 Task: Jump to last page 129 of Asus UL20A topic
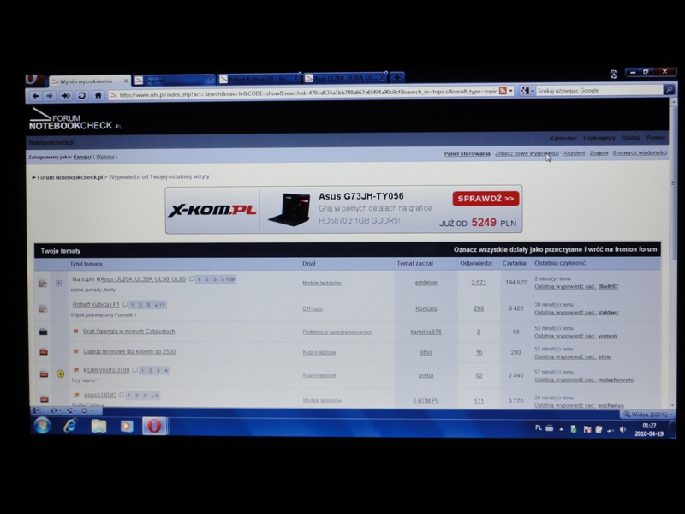[x=229, y=279]
